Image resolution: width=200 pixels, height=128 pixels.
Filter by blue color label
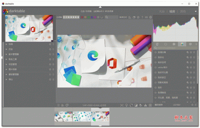(92, 17)
